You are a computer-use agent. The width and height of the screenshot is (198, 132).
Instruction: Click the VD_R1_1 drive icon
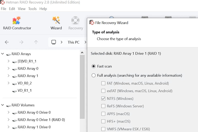(15, 91)
